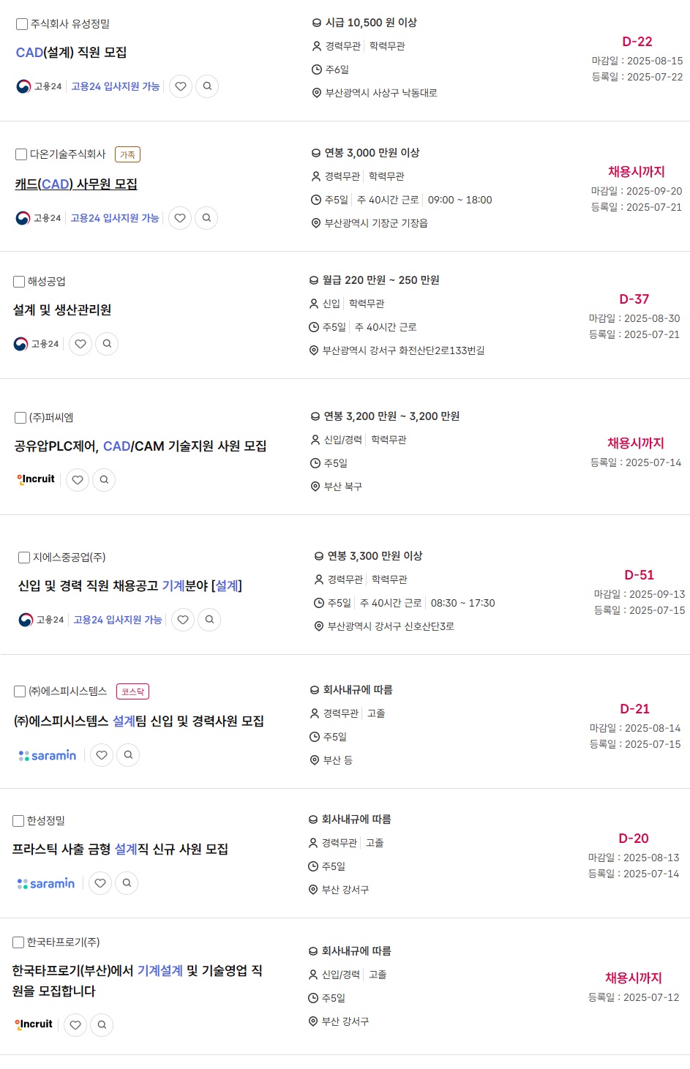Favorite the 캐드(CAD) 사무원 모집 posting

click(180, 218)
